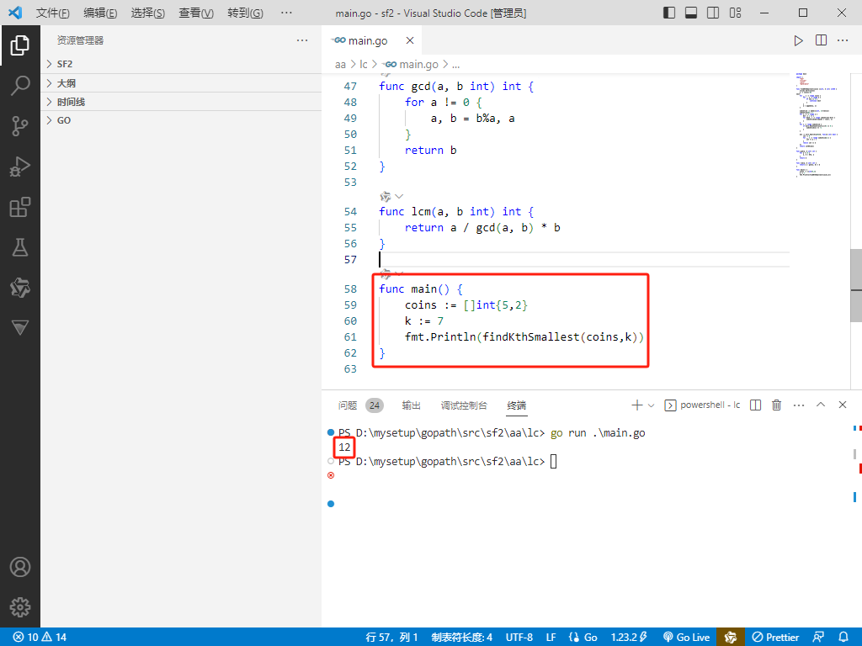The height and width of the screenshot is (646, 862).
Task: Switch to the 输出 output tab
Action: 411,405
